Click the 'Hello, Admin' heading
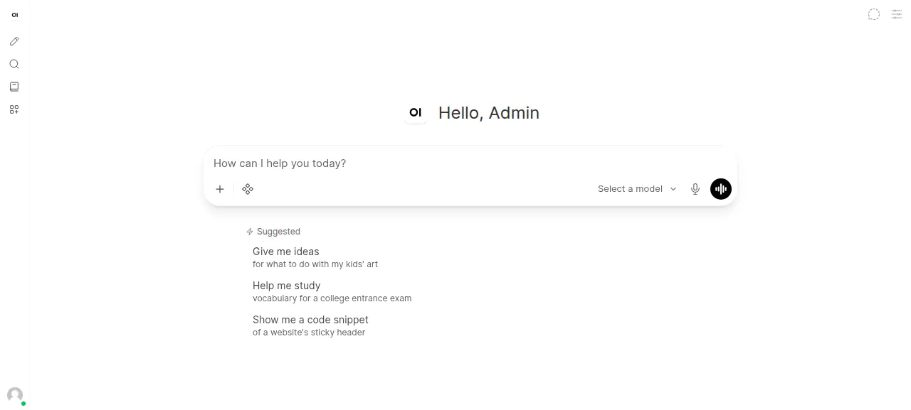 [489, 113]
